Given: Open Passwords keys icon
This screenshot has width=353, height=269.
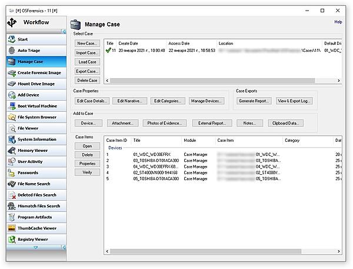Looking at the screenshot, I should pyautogui.click(x=12, y=172).
